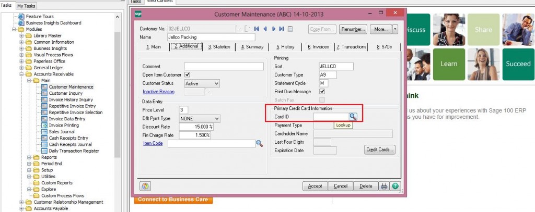Click the Renumber button
Viewport: 535px width, 212px height.
click(x=353, y=29)
